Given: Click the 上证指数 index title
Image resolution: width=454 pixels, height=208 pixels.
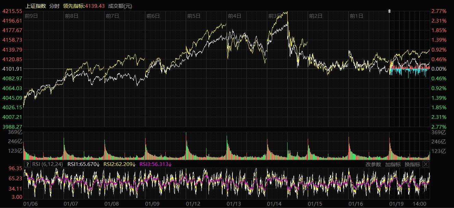Looking at the screenshot, I should pos(36,6).
